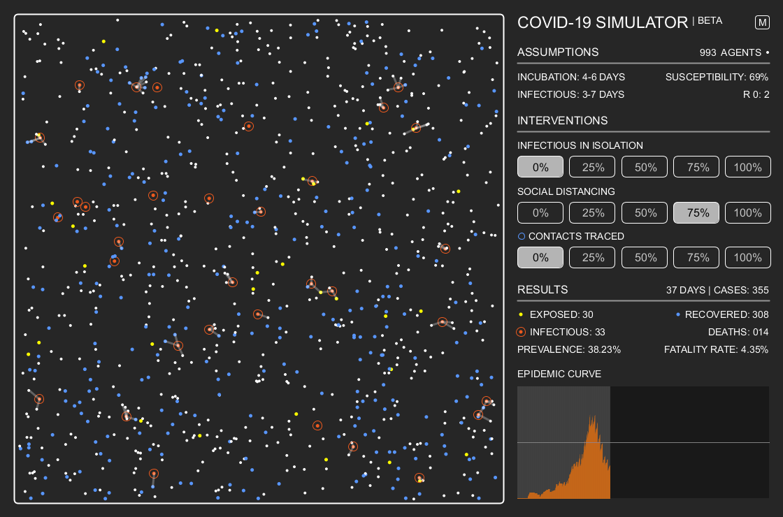783x517 pixels.
Task: Select 25% for Infectious in Isolation
Action: (592, 166)
